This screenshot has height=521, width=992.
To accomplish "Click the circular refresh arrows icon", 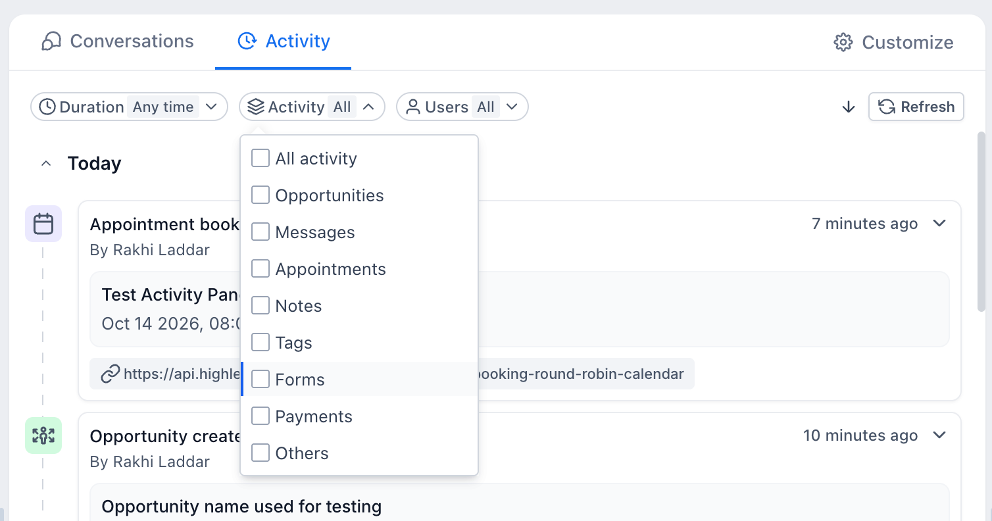I will (x=887, y=107).
